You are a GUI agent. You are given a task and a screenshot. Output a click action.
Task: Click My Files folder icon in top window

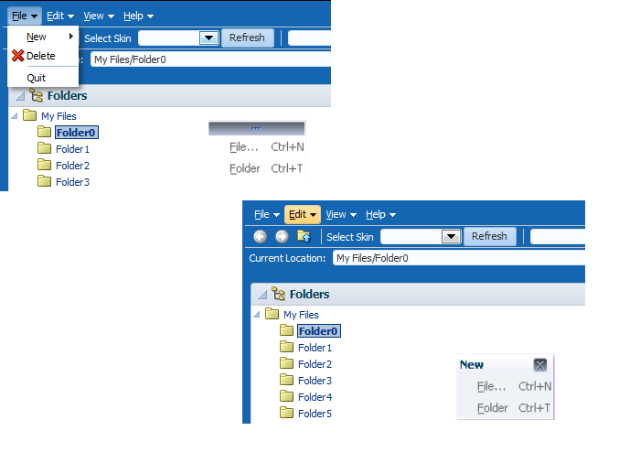[x=29, y=115]
